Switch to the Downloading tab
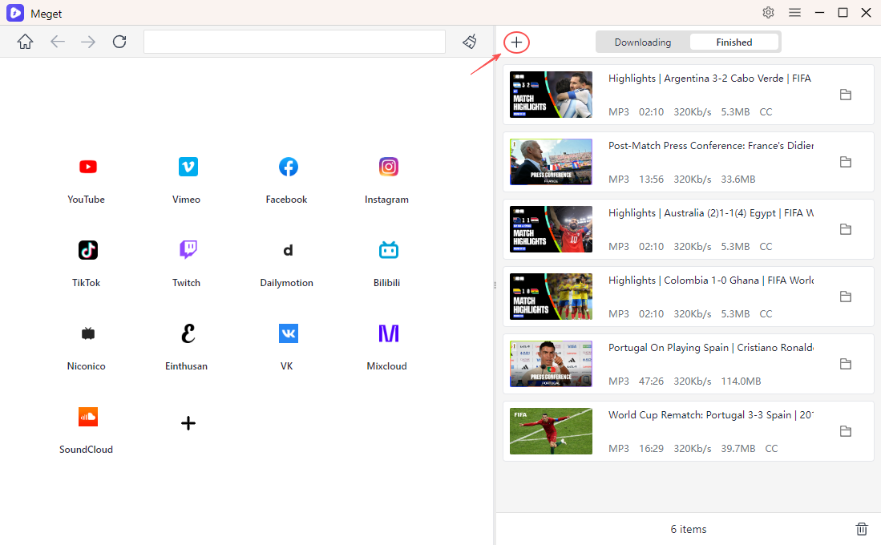The width and height of the screenshot is (881, 545). pos(643,42)
